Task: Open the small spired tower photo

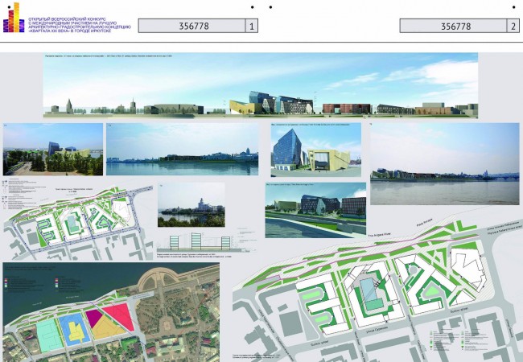Action: tap(191, 205)
